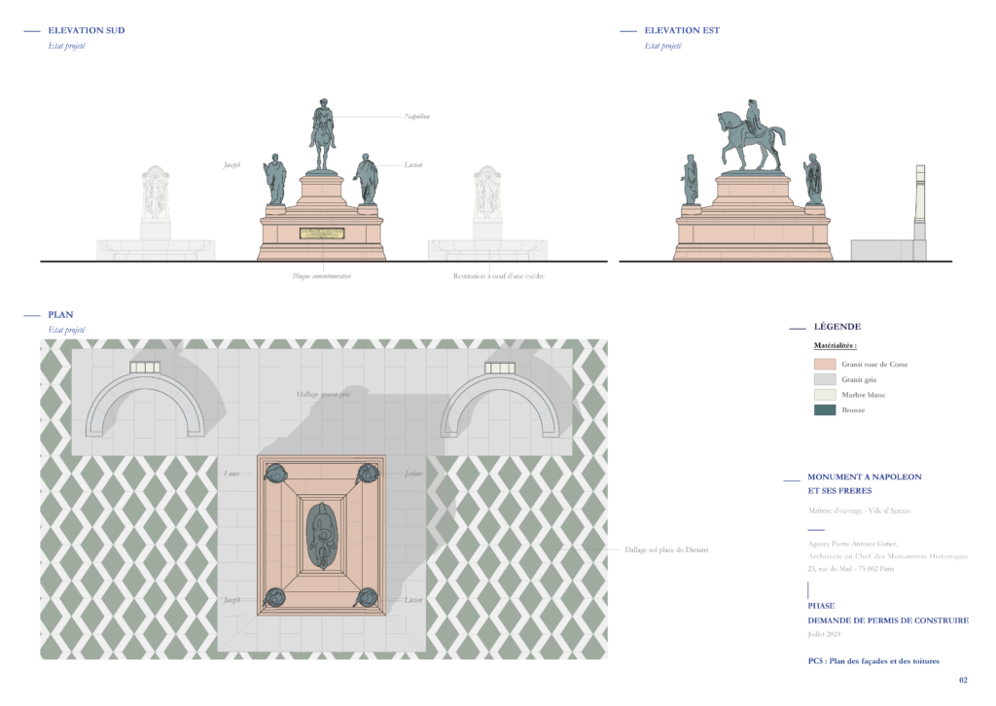Screen dimensions: 996x706
Task: Select the Lucien statue in south elevation
Action: pyautogui.click(x=367, y=179)
